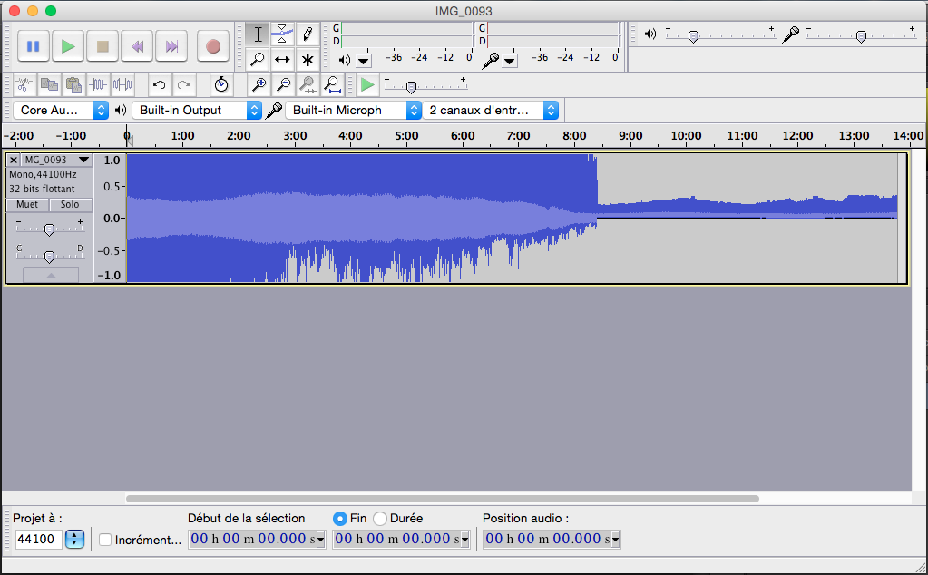Open the Built-in Microph input dropdown

point(354,110)
